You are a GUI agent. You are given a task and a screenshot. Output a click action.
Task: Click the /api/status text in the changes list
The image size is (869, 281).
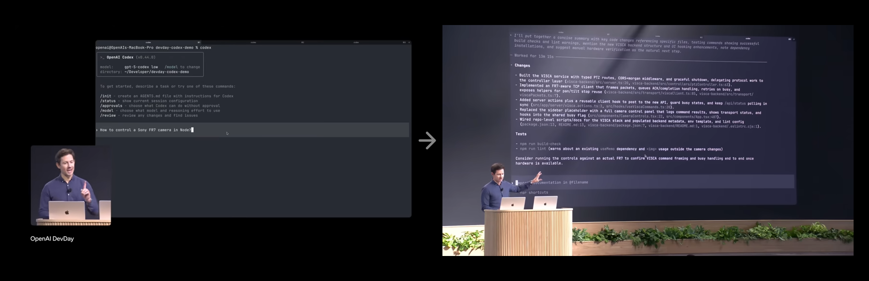point(735,103)
